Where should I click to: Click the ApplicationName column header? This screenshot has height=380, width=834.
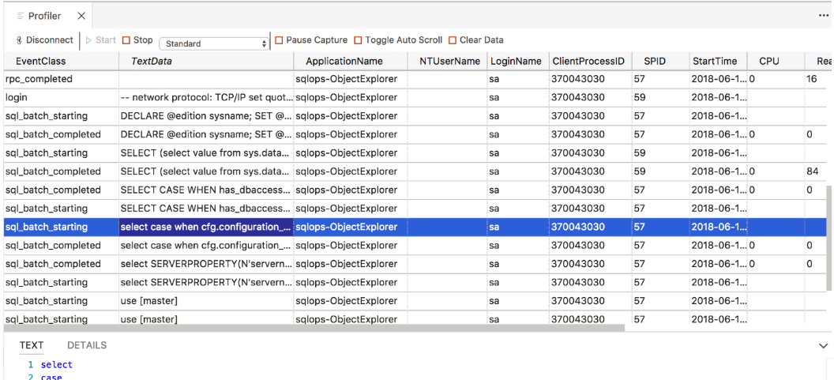[x=344, y=61]
